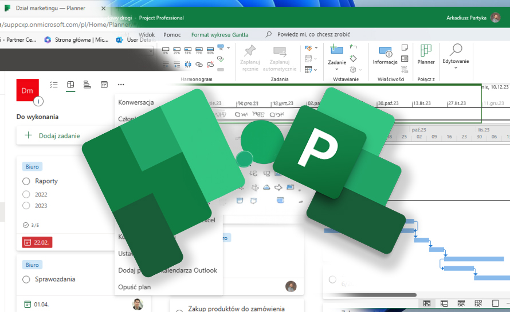Click the Biuro label on Sprawozdania card
510x312 pixels.
32,265
